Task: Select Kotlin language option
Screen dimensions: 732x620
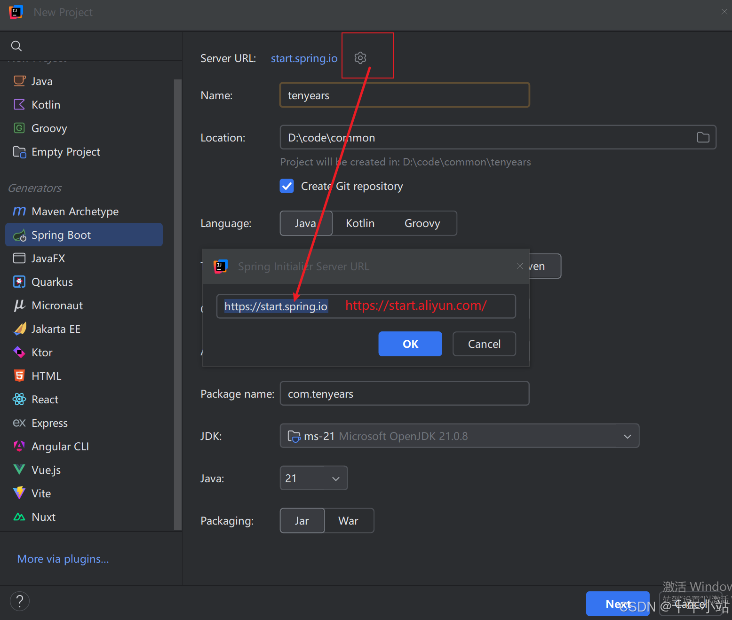Action: click(x=360, y=223)
